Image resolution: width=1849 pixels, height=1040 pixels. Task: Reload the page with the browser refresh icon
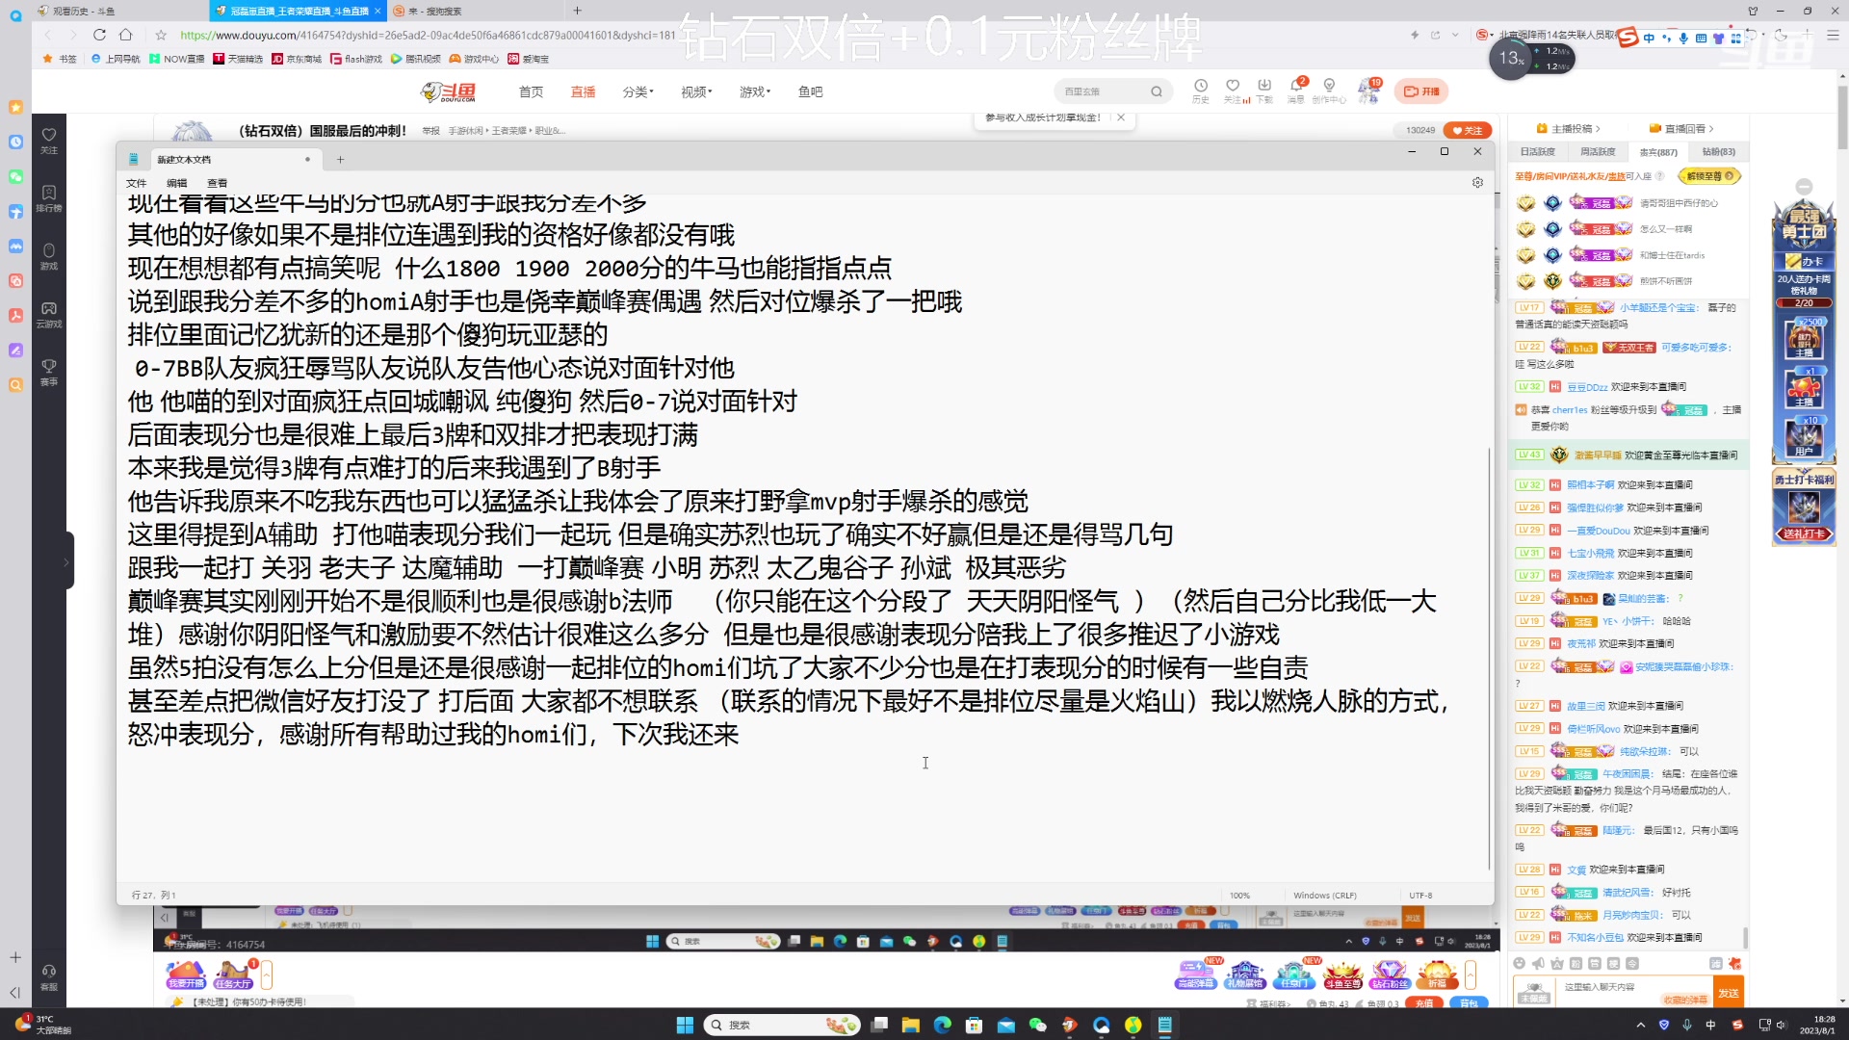coord(99,35)
